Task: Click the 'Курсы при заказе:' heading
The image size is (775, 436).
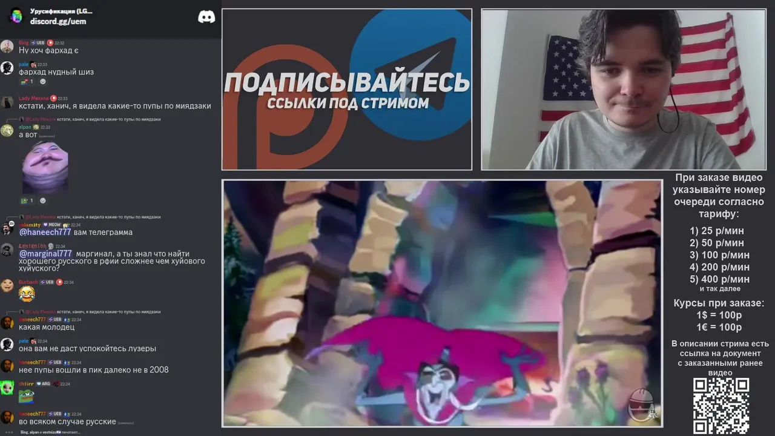Action: pyautogui.click(x=719, y=303)
